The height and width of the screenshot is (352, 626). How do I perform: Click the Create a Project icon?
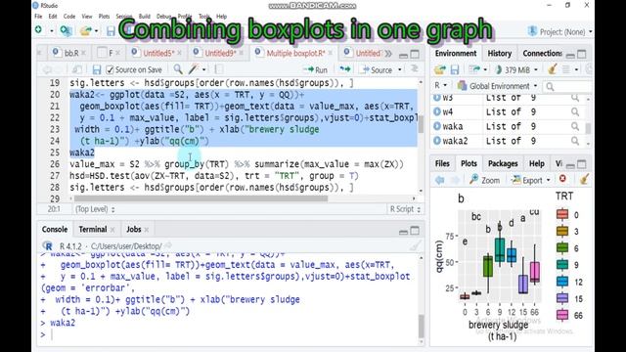66,30
